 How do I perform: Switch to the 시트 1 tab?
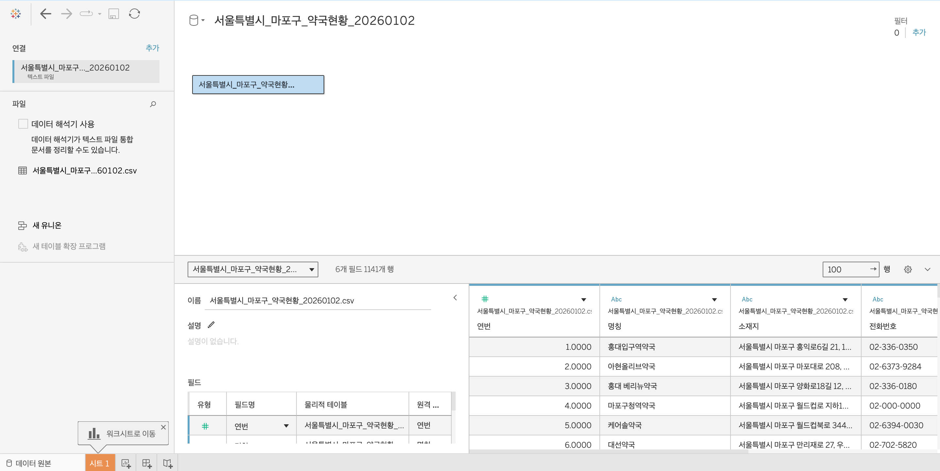point(100,463)
